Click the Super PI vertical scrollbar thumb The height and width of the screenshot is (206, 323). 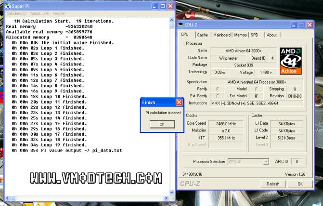coord(172,26)
